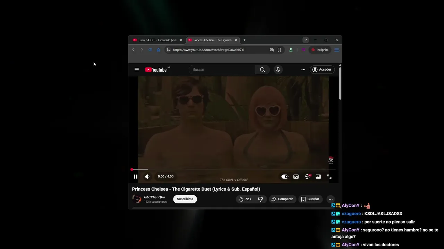Toggle the autoplay switch
Screen dimensions: 444x249
tap(285, 176)
